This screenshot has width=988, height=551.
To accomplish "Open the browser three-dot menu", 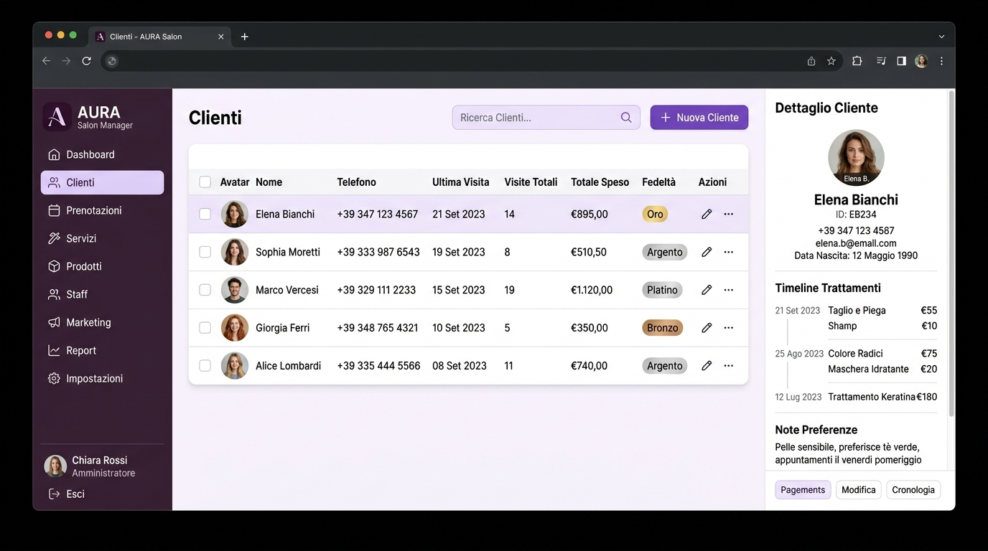I will point(941,61).
